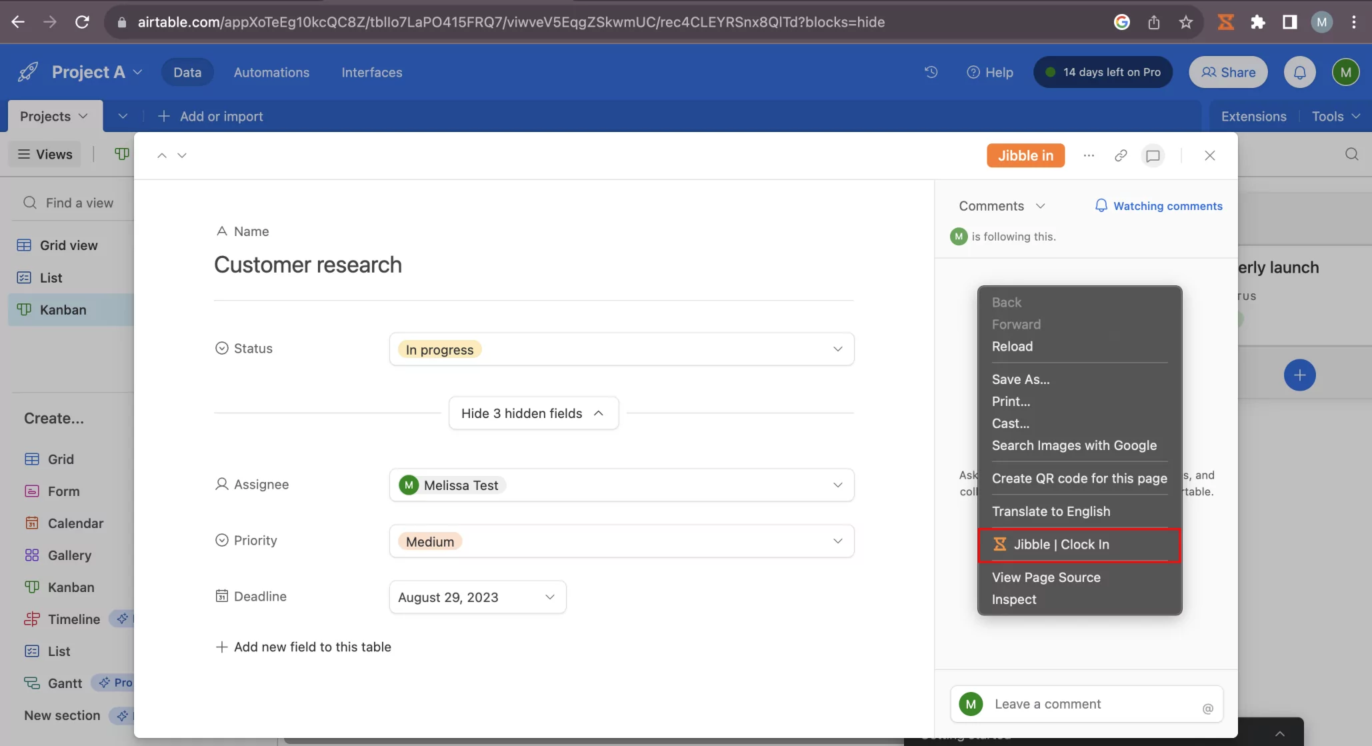
Task: Collapse with Hide 3 hidden fields
Action: [533, 413]
